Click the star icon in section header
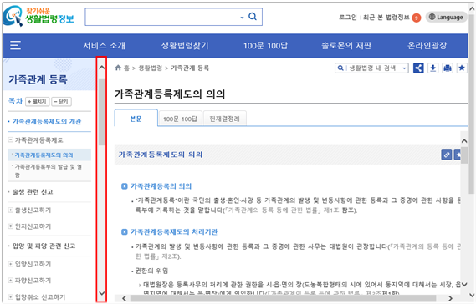The width and height of the screenshot is (476, 304). [x=458, y=155]
